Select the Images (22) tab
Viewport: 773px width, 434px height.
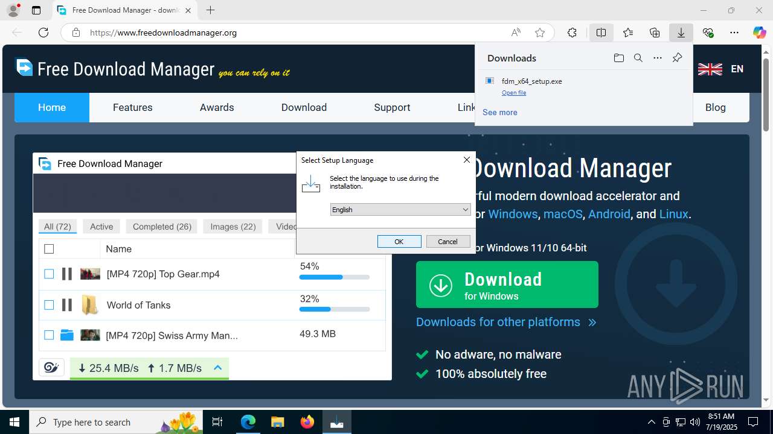pyautogui.click(x=233, y=227)
